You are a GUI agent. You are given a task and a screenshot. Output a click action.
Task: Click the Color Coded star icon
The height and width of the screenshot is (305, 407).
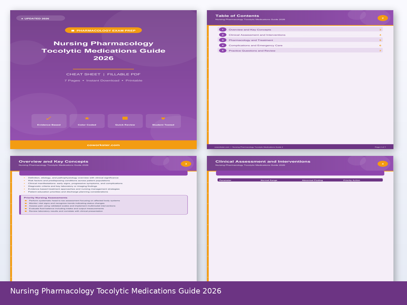click(x=87, y=119)
